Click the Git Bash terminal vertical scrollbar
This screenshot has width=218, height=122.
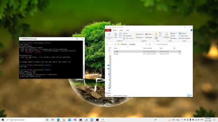pyautogui.click(x=84, y=60)
